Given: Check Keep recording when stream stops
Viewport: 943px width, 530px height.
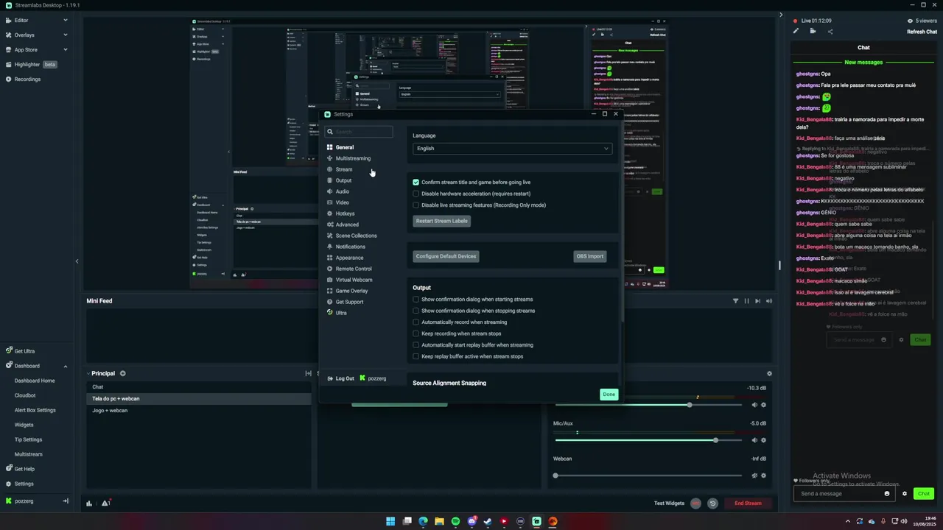Looking at the screenshot, I should 416,333.
